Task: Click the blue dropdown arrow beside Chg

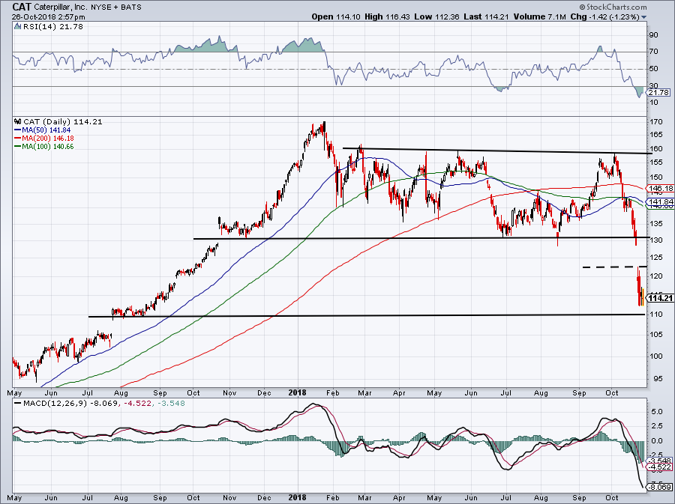Action: 643,17
